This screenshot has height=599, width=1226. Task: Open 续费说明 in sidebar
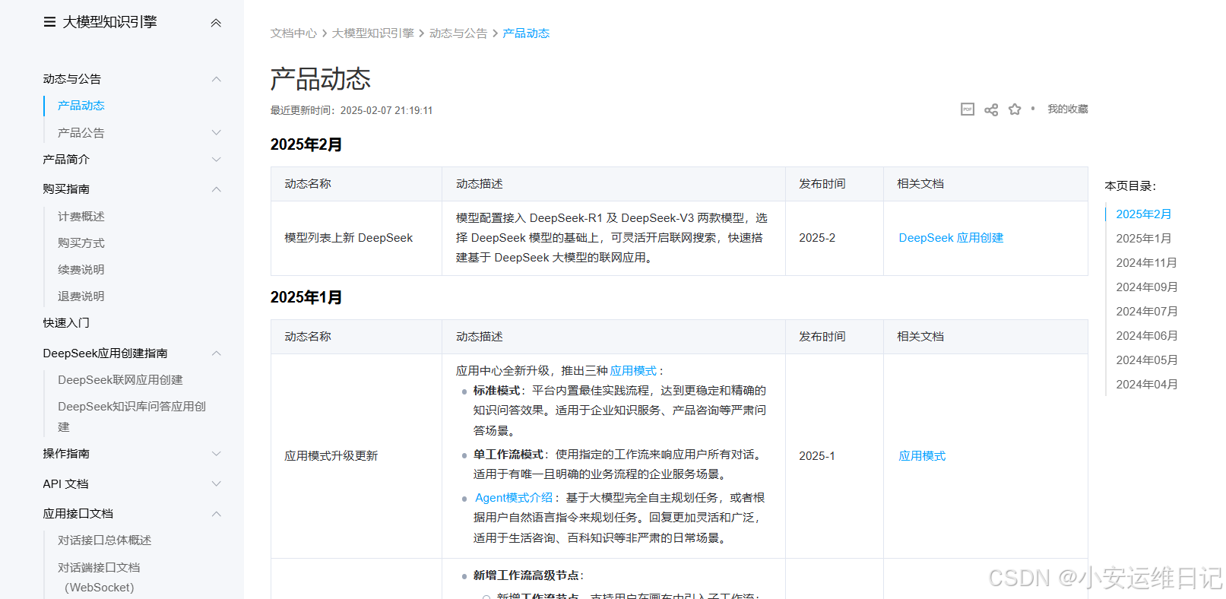(81, 270)
